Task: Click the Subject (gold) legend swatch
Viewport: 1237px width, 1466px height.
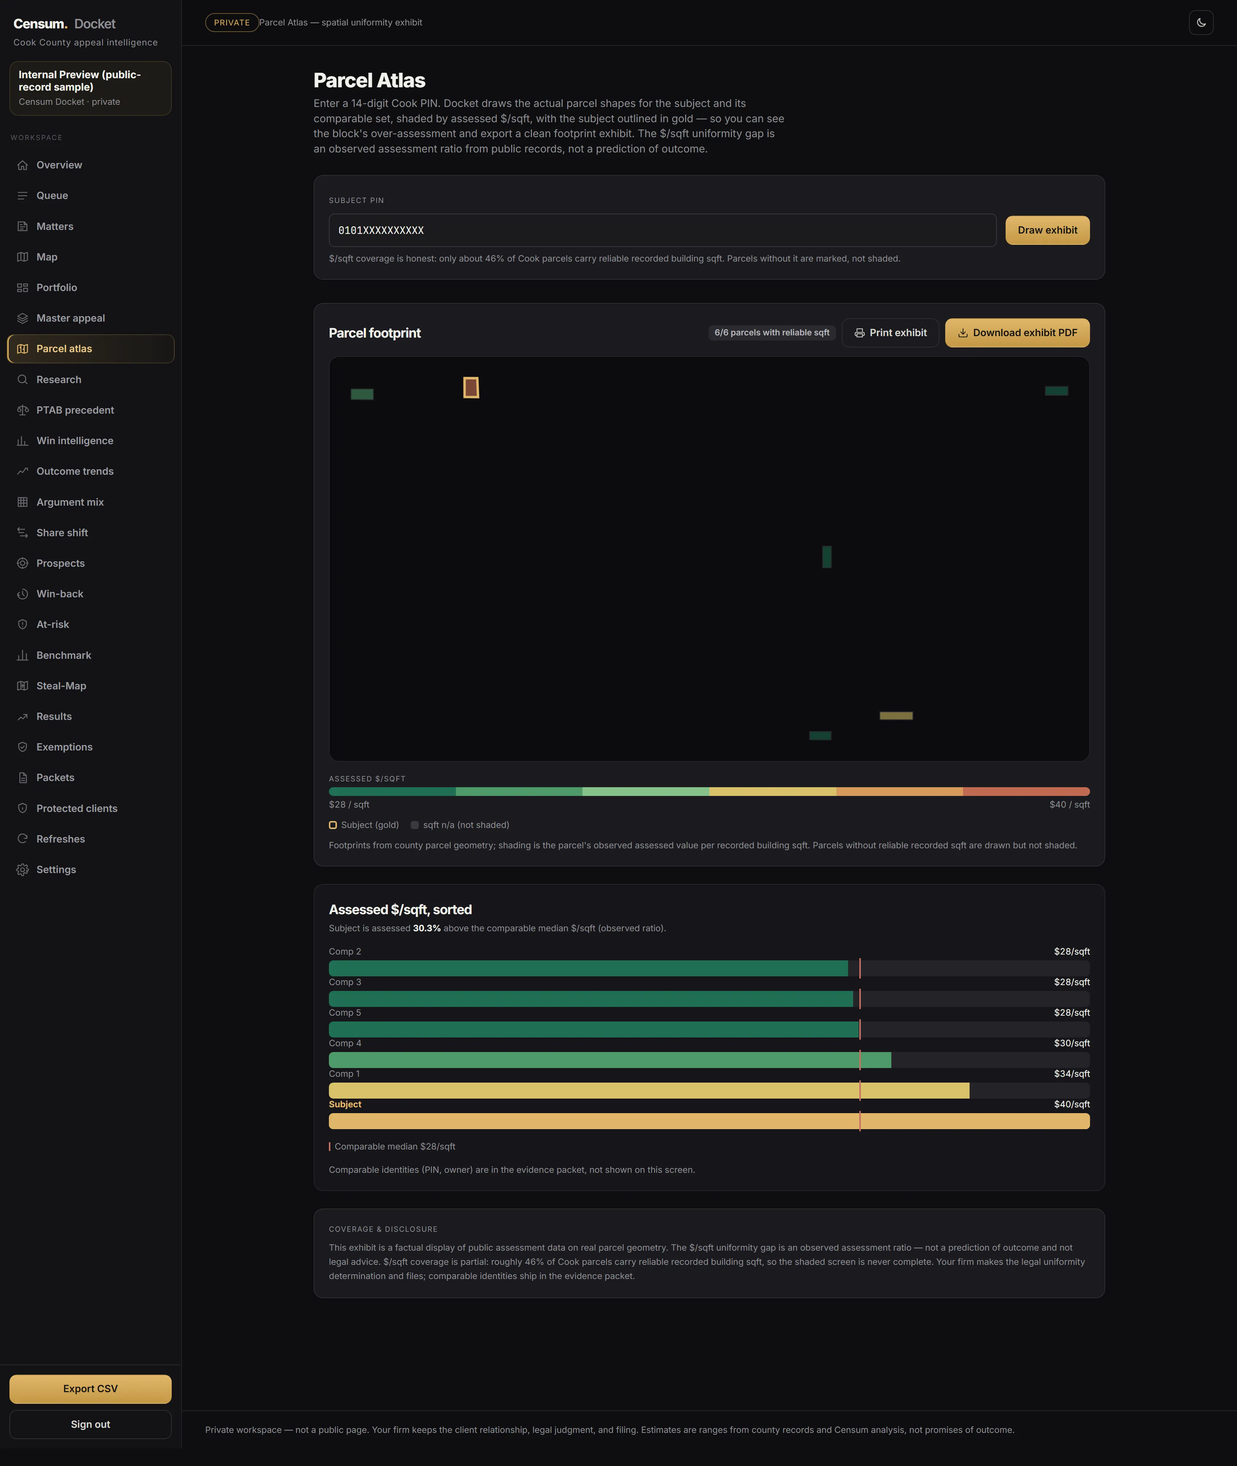Action: pyautogui.click(x=333, y=825)
